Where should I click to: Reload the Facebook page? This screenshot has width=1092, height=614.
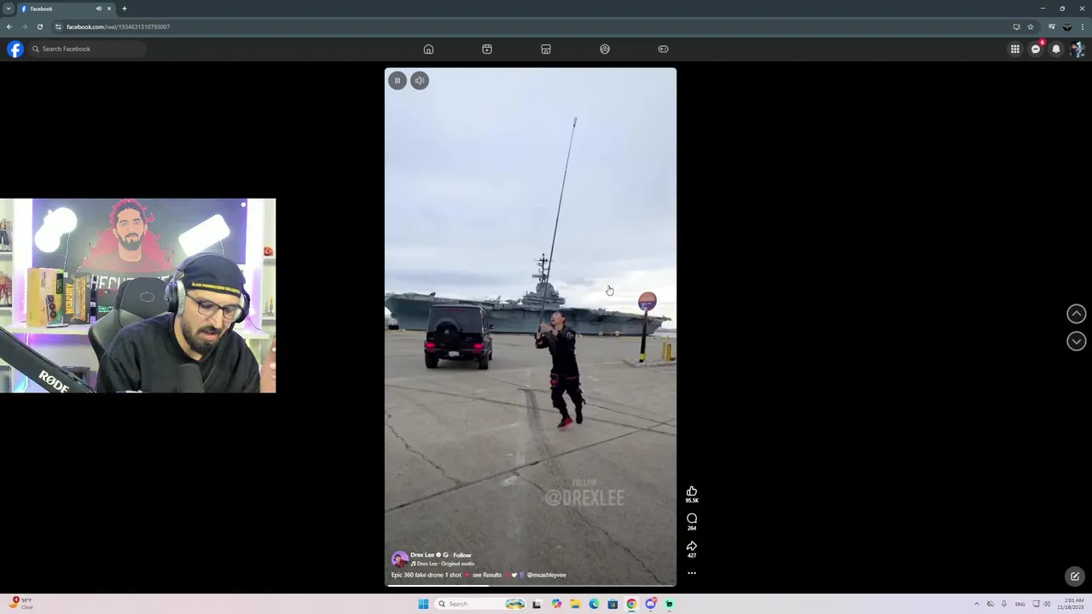click(x=39, y=26)
